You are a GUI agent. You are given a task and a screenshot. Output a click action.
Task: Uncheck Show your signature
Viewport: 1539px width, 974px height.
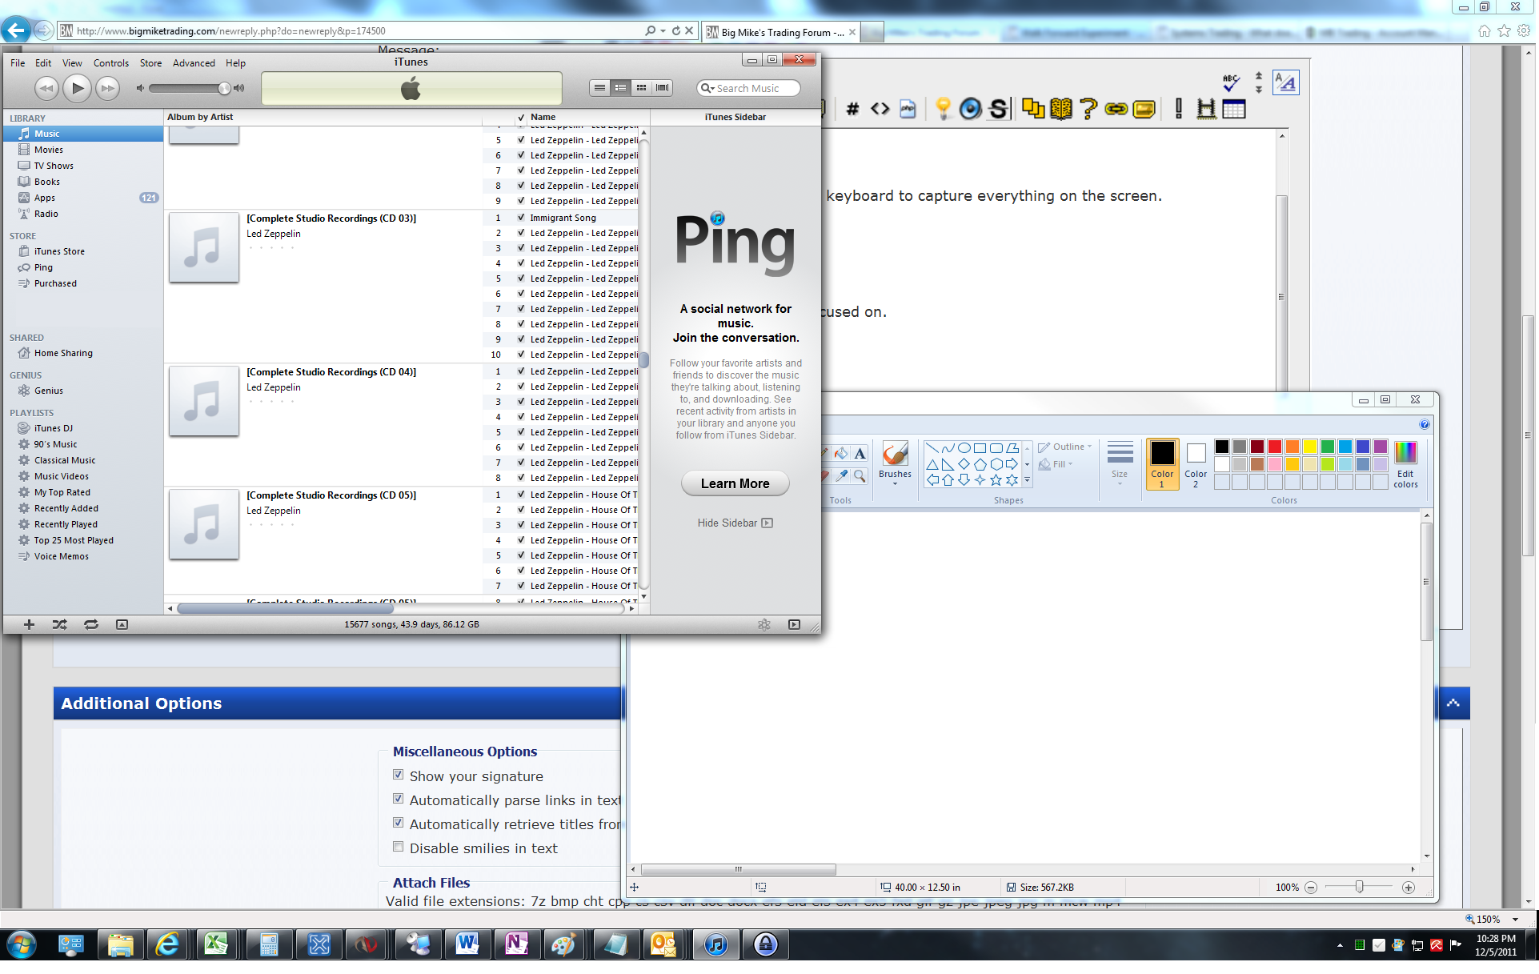point(398,775)
